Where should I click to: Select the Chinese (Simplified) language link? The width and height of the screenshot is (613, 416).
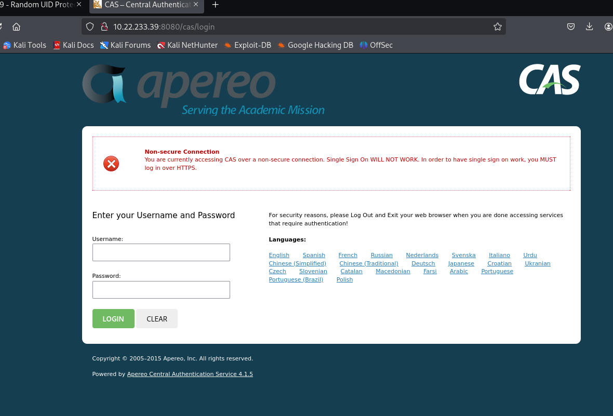coord(298,263)
